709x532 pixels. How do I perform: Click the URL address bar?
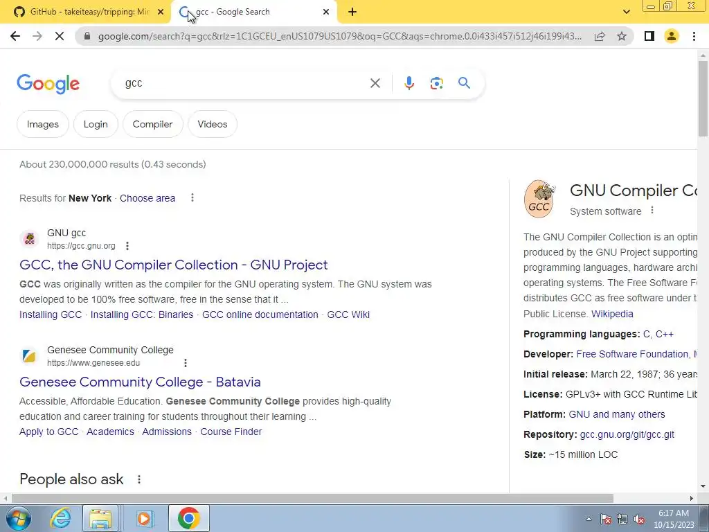[340, 36]
